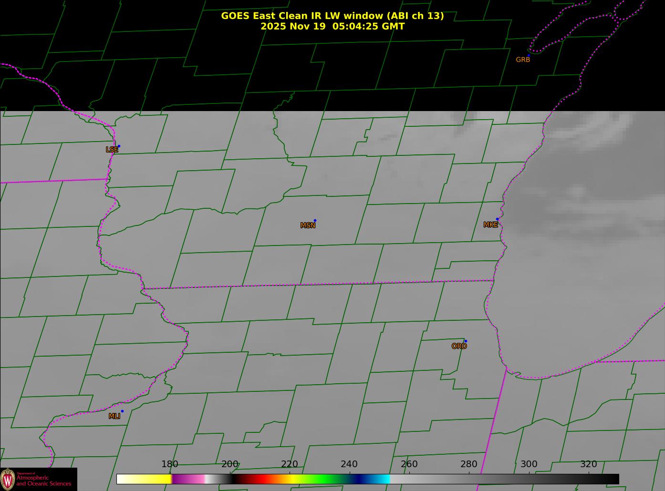Click the 180 colorbar tick label
Screen dimensions: 665x491
[169, 464]
